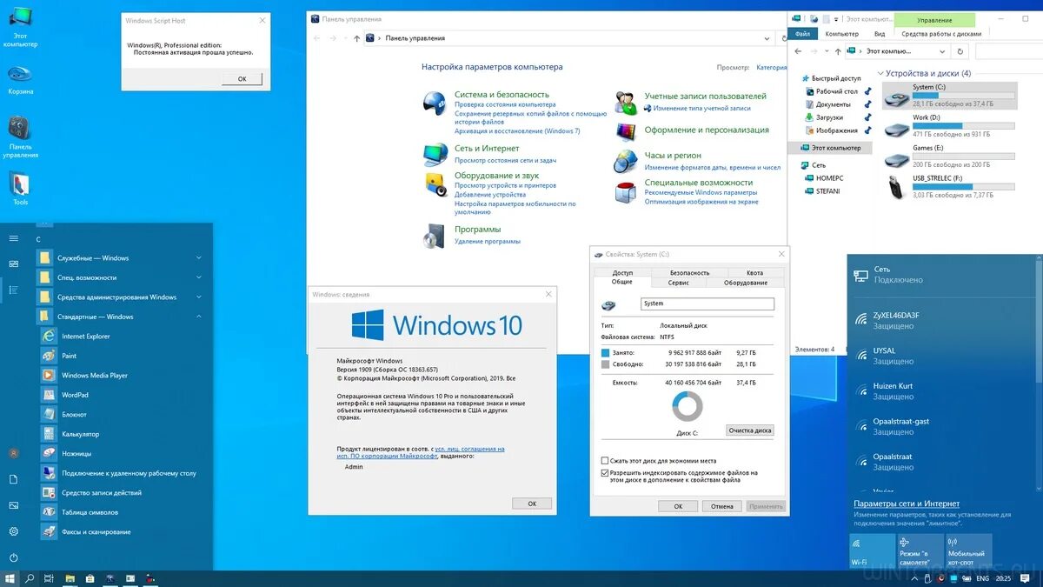Viewport: 1043px width, 587px height.
Task: Click Отмена in System (C:) properties
Action: coord(722,506)
